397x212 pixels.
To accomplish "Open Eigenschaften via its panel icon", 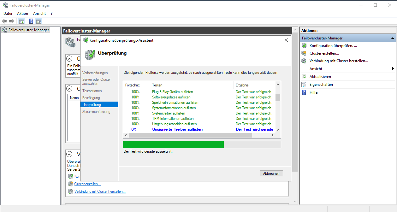I will pos(304,84).
